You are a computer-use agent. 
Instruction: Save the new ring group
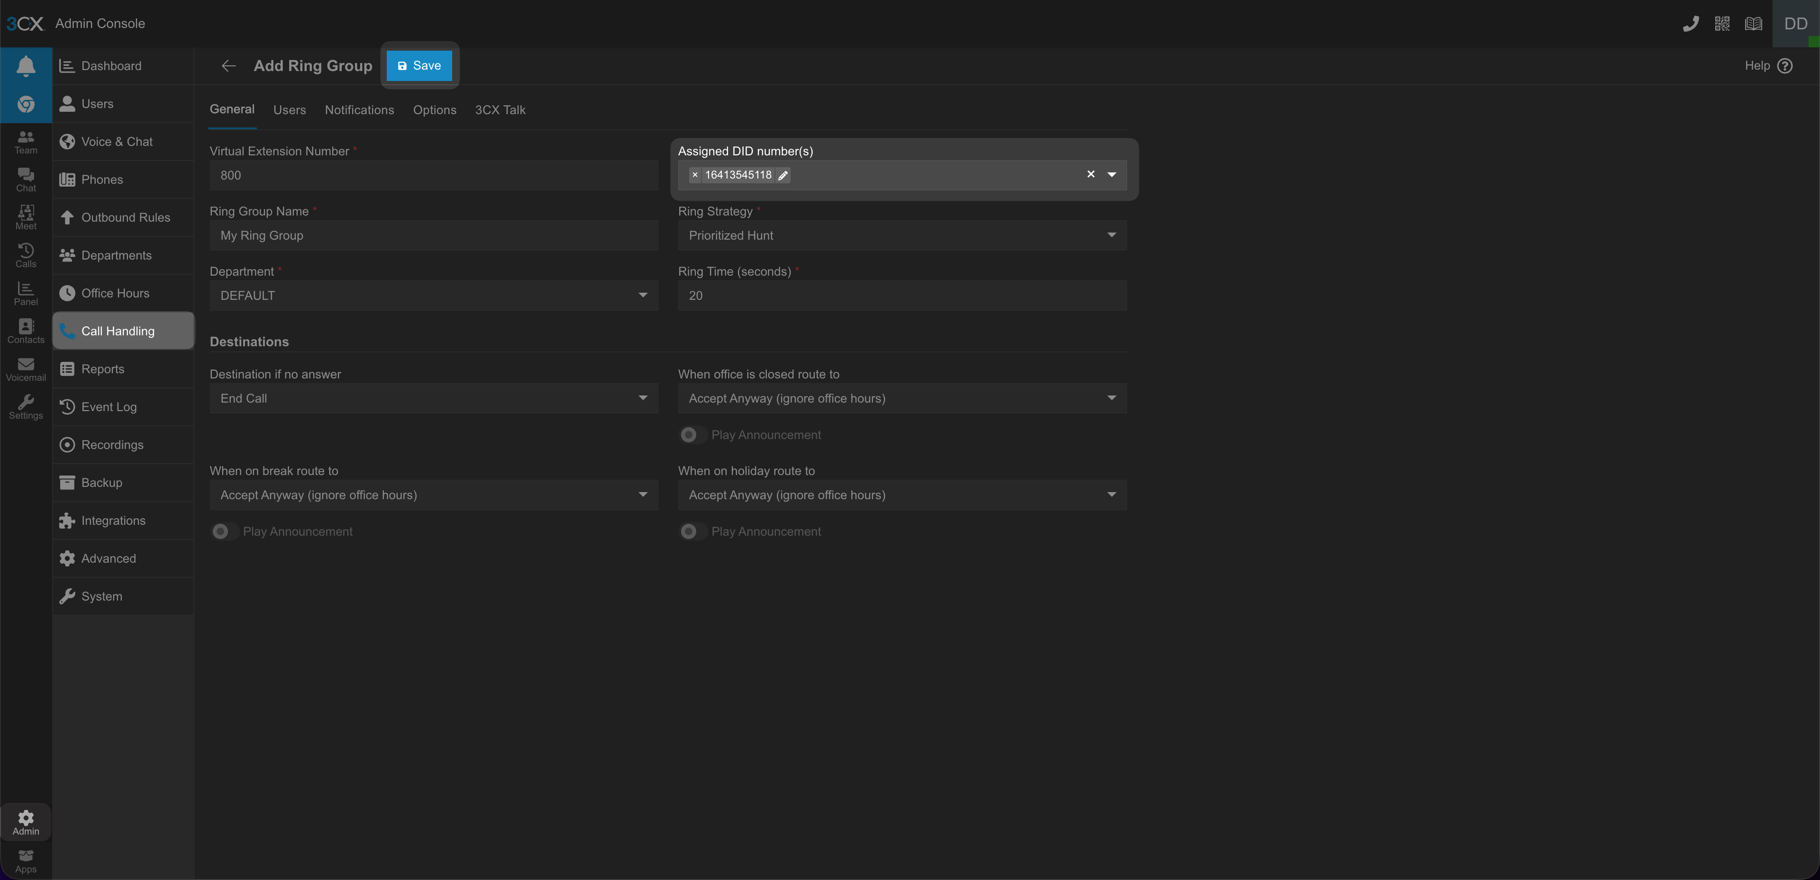click(x=419, y=66)
